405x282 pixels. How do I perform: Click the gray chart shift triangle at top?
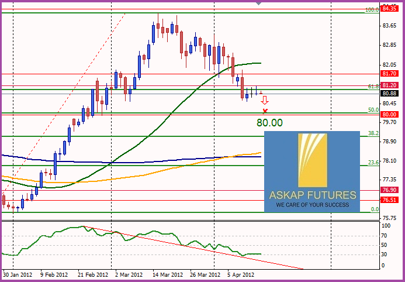click(x=259, y=3)
